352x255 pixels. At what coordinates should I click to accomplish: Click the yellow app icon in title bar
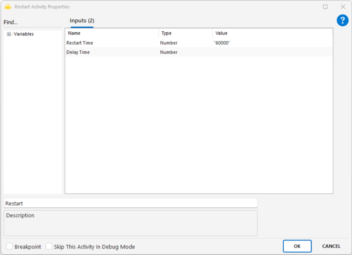click(x=8, y=7)
